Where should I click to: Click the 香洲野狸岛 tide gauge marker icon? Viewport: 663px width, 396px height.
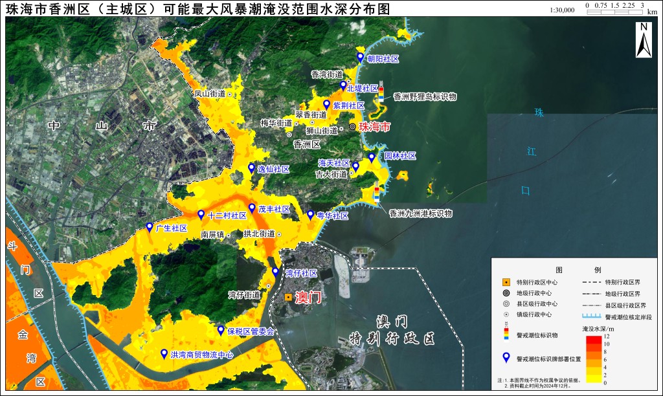coord(381,93)
